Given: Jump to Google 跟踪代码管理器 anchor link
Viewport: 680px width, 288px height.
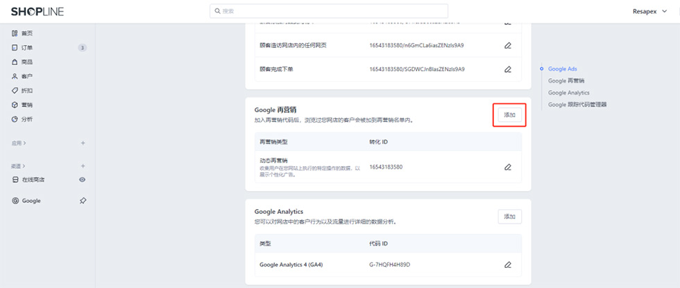Looking at the screenshot, I should (x=581, y=105).
